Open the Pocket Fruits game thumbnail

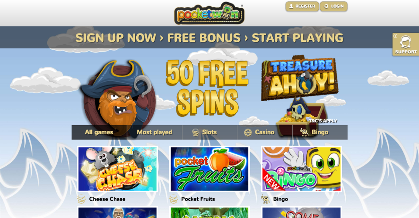(x=209, y=169)
